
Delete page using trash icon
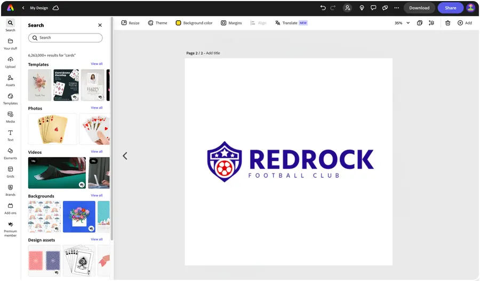447,23
